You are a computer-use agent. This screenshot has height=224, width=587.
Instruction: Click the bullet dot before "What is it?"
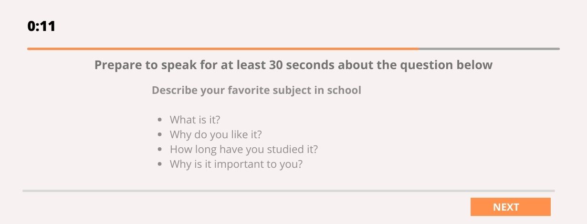(160, 120)
